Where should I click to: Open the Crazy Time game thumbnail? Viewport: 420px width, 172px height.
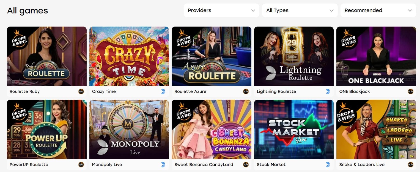[x=129, y=56]
